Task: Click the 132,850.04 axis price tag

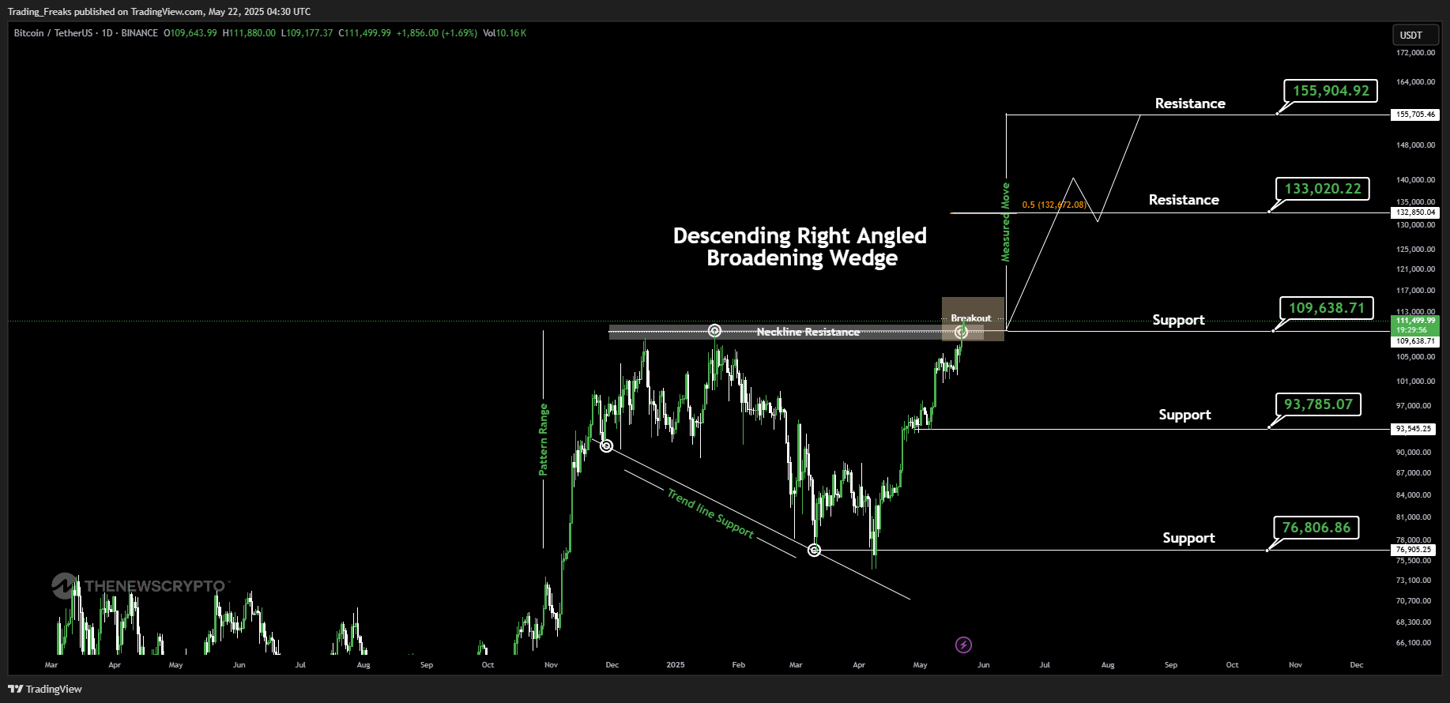Action: [1415, 212]
